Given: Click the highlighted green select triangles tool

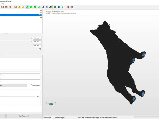Looking at the screenshot, I should click(x=27, y=7).
